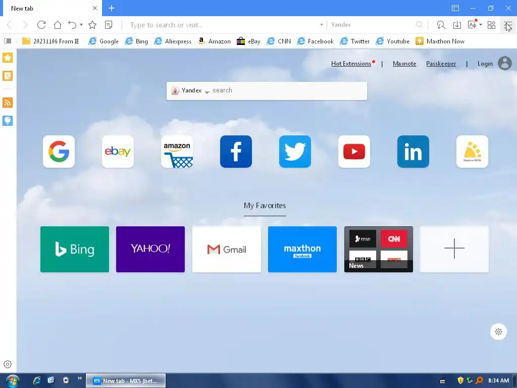Click the Undo closed tab icon
The height and width of the screenshot is (388, 517).
click(x=72, y=25)
